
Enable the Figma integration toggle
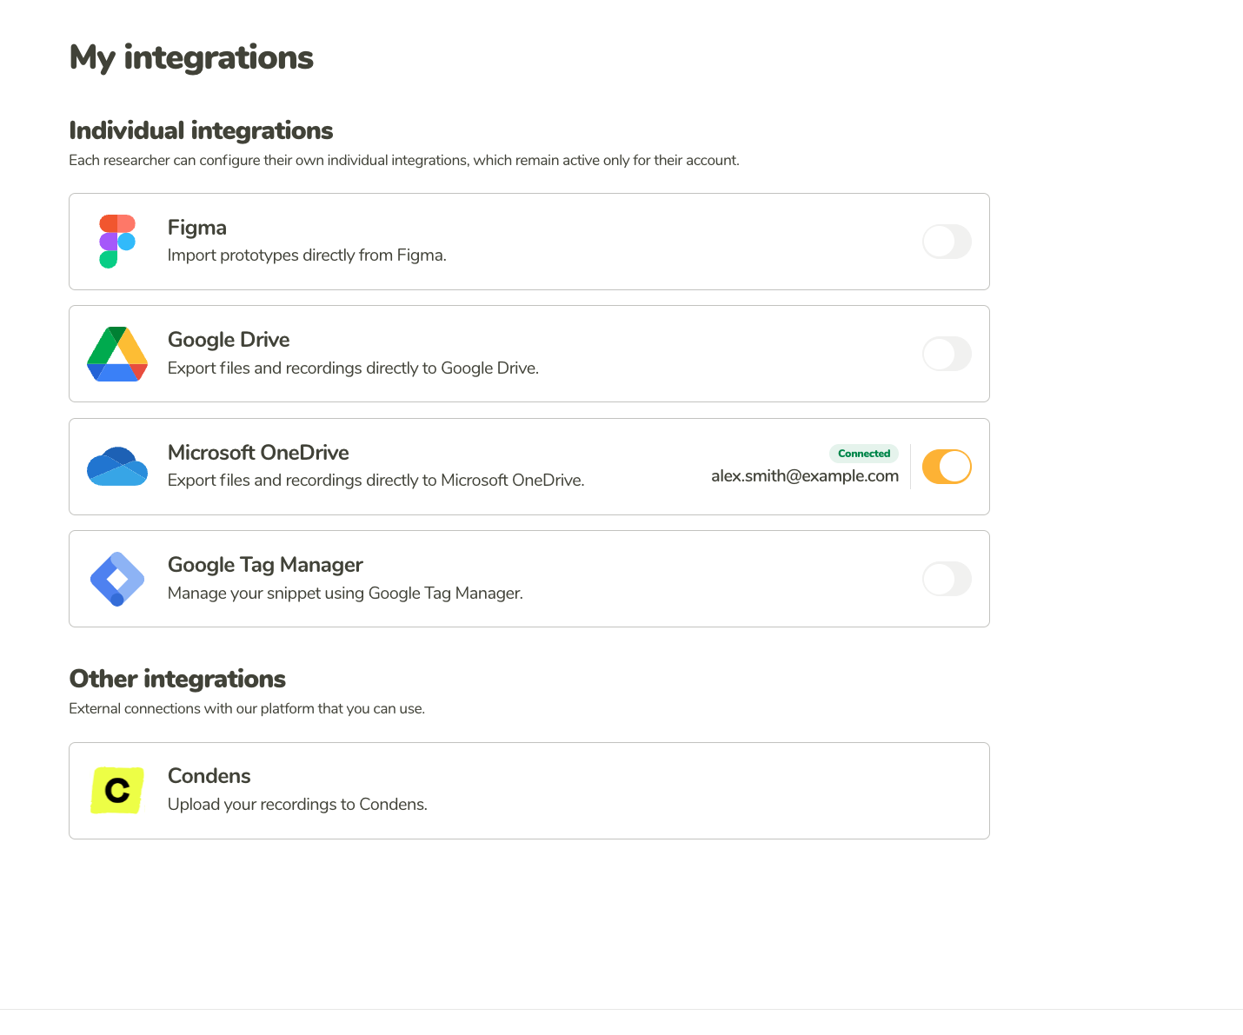[947, 242]
